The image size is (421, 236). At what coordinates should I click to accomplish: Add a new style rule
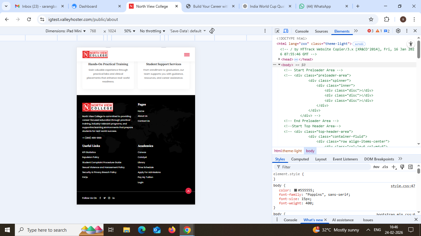[394, 167]
